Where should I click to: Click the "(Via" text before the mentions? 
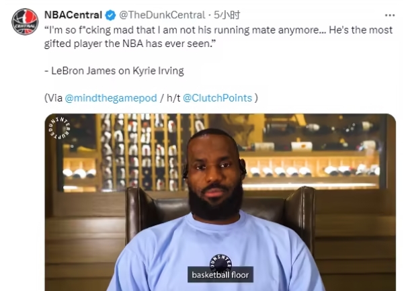click(x=53, y=97)
